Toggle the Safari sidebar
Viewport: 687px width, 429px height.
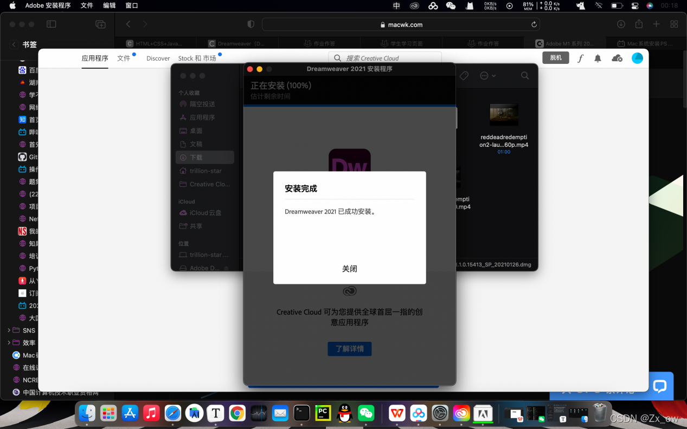point(52,24)
